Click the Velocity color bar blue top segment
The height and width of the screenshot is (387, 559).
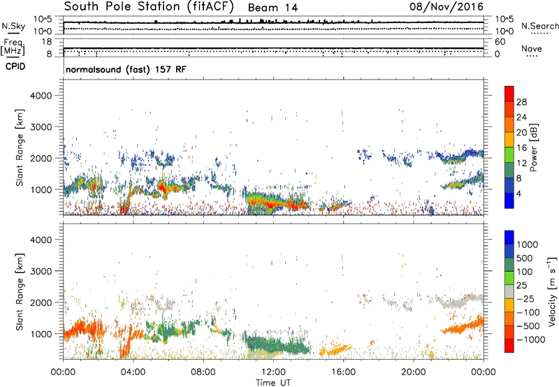pos(509,238)
